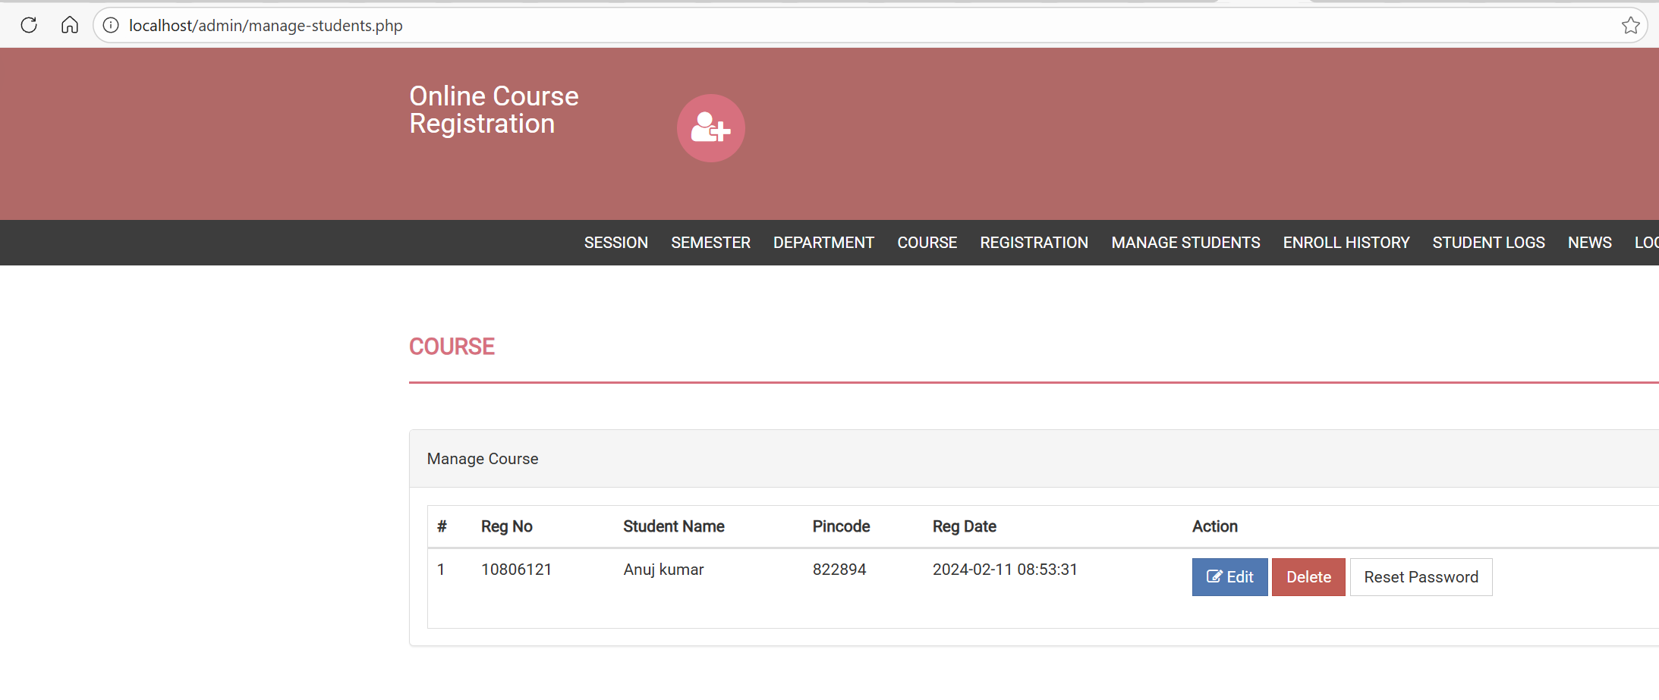Click the browser home icon

tap(70, 25)
